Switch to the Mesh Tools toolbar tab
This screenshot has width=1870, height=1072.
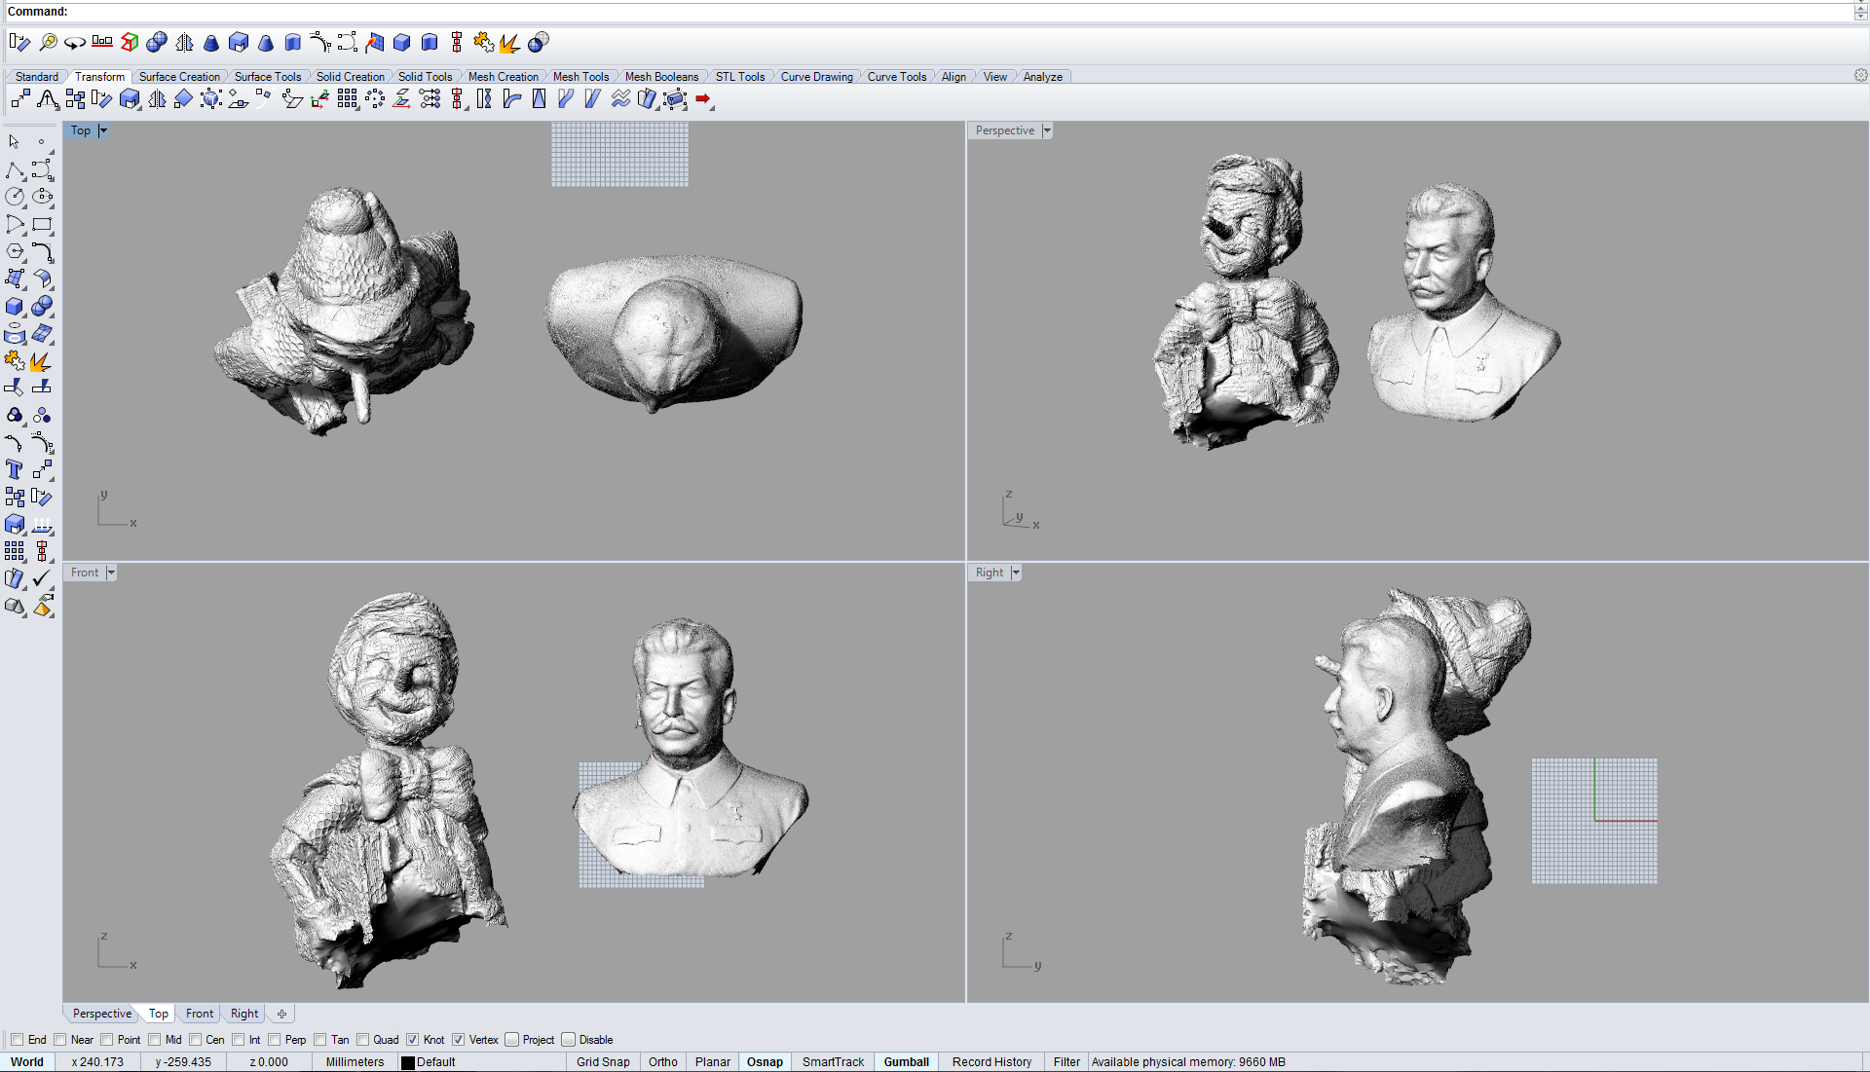[580, 77]
